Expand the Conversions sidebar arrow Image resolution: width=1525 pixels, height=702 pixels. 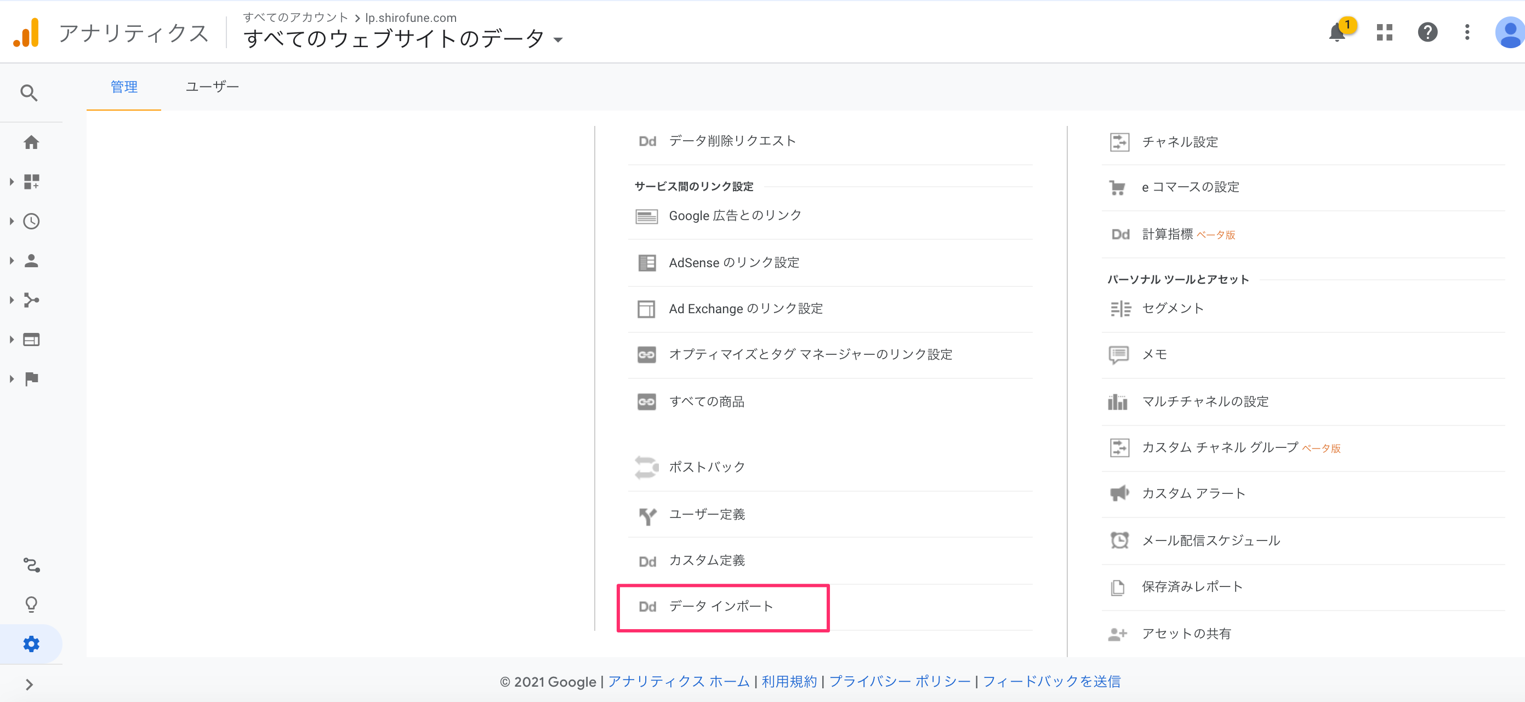coord(12,378)
